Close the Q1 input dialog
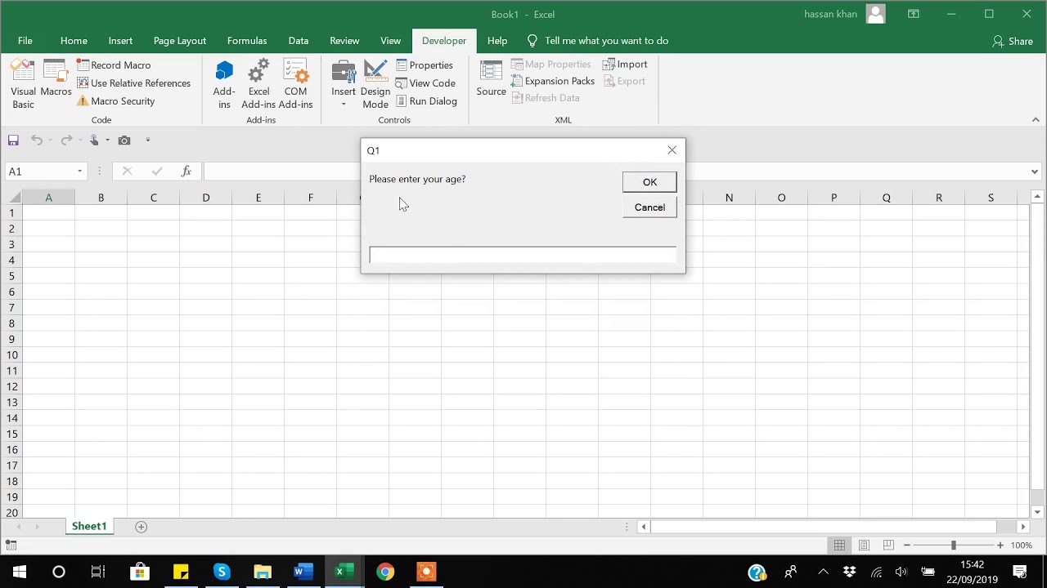Image resolution: width=1047 pixels, height=588 pixels. 672,150
